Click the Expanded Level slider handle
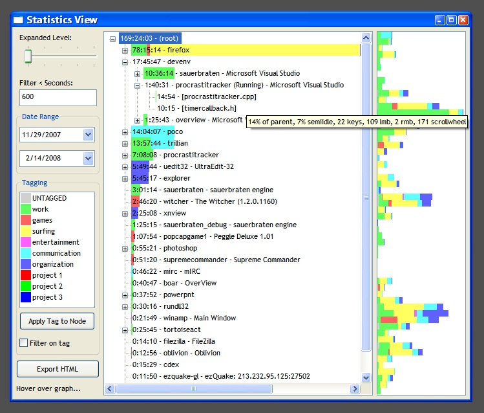This screenshot has width=484, height=413. point(28,56)
